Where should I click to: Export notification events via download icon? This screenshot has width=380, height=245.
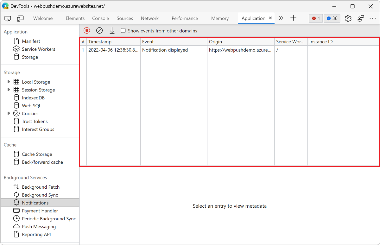tap(112, 30)
